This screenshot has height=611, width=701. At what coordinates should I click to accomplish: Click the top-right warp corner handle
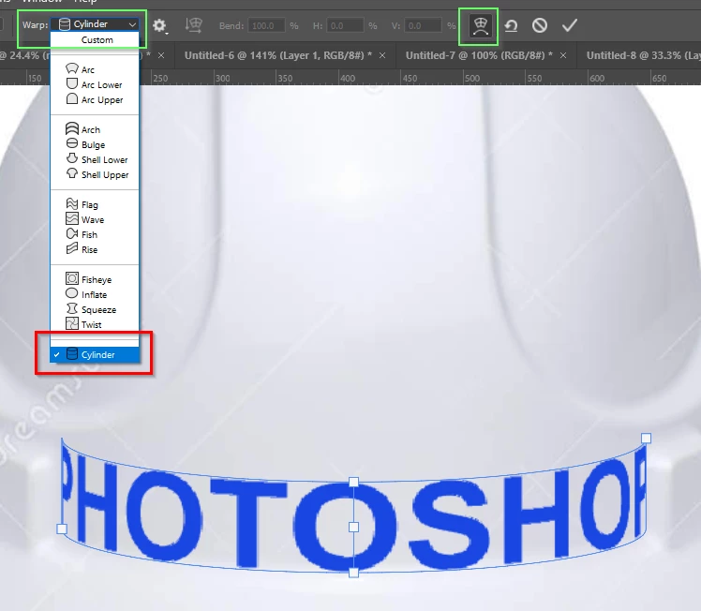[646, 438]
